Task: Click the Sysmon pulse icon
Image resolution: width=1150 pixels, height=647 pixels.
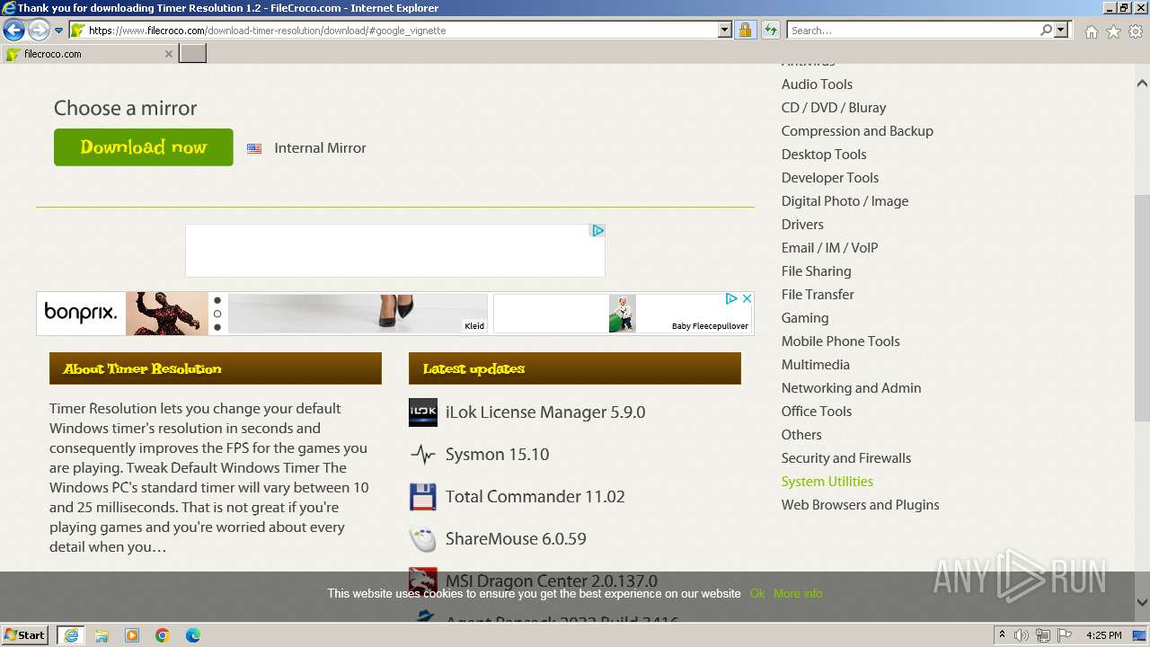Action: (423, 455)
